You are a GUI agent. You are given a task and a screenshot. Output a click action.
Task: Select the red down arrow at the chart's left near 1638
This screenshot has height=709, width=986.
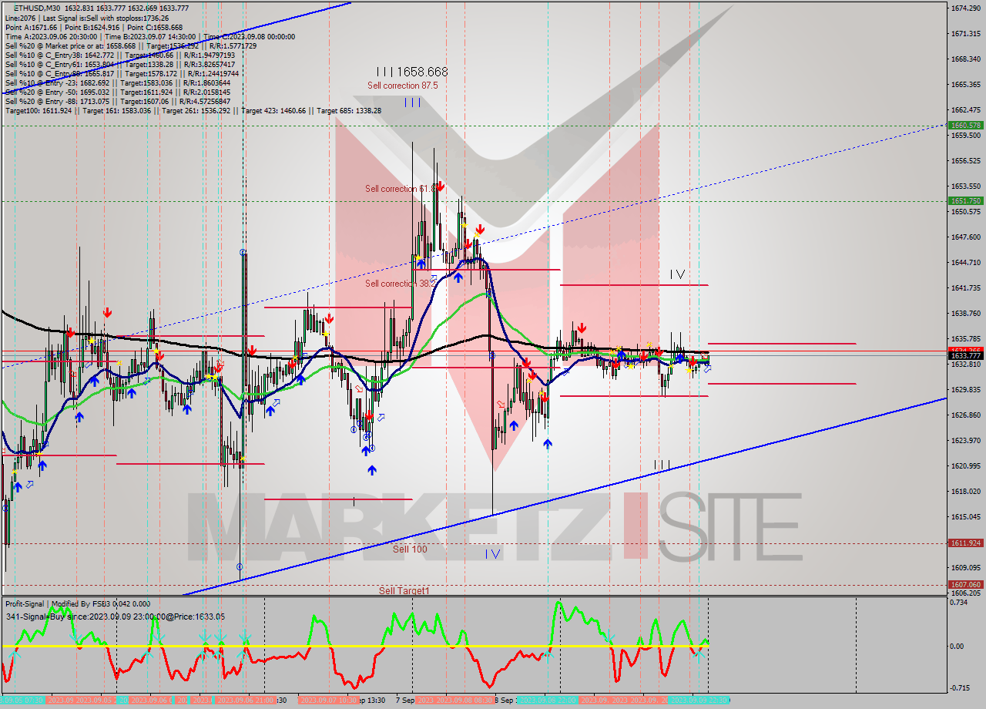107,312
